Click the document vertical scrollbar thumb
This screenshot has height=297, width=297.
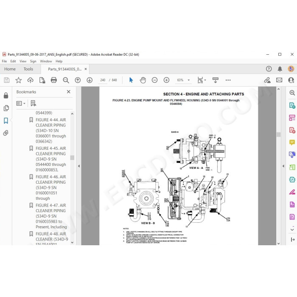[278, 134]
